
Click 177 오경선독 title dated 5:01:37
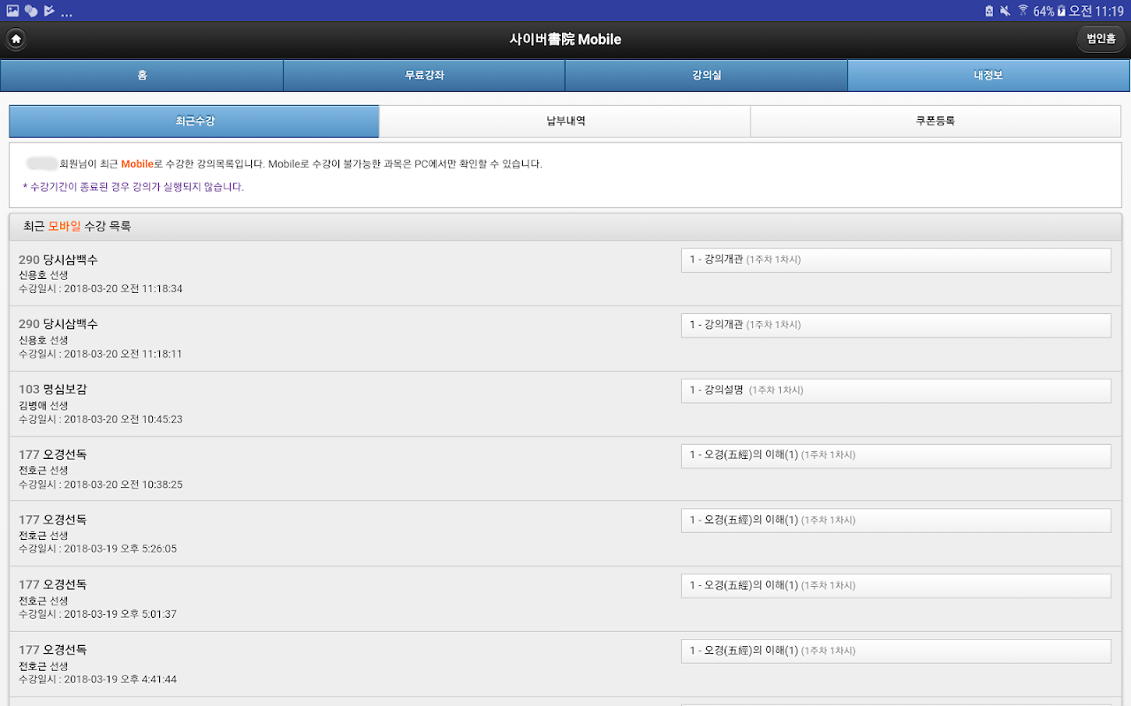click(x=53, y=584)
